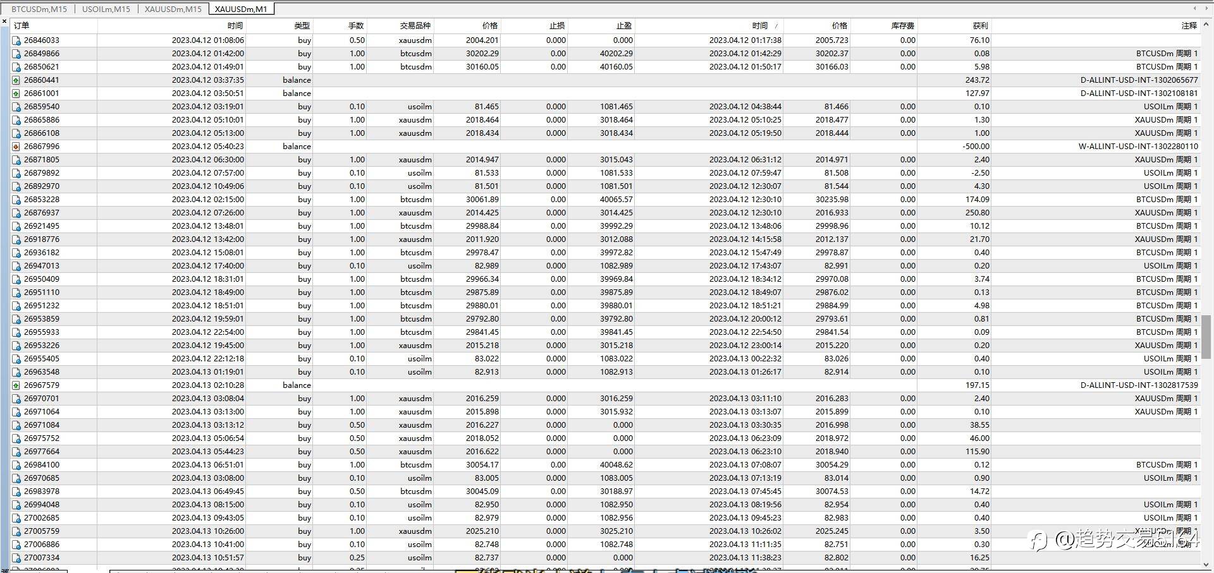Image resolution: width=1214 pixels, height=573 pixels.
Task: Select the open time 2023.04.13 05:44:23
Action: 208,452
